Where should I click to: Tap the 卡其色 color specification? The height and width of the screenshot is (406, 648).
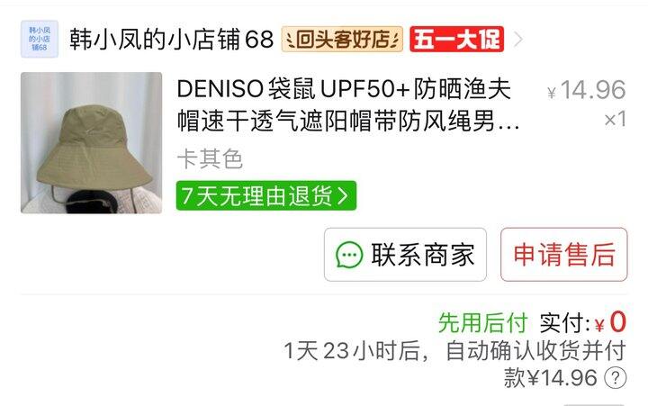click(210, 158)
